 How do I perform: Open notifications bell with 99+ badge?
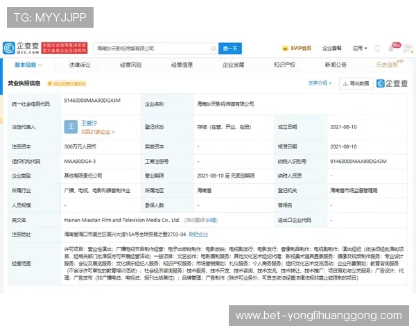pyautogui.click(x=392, y=49)
